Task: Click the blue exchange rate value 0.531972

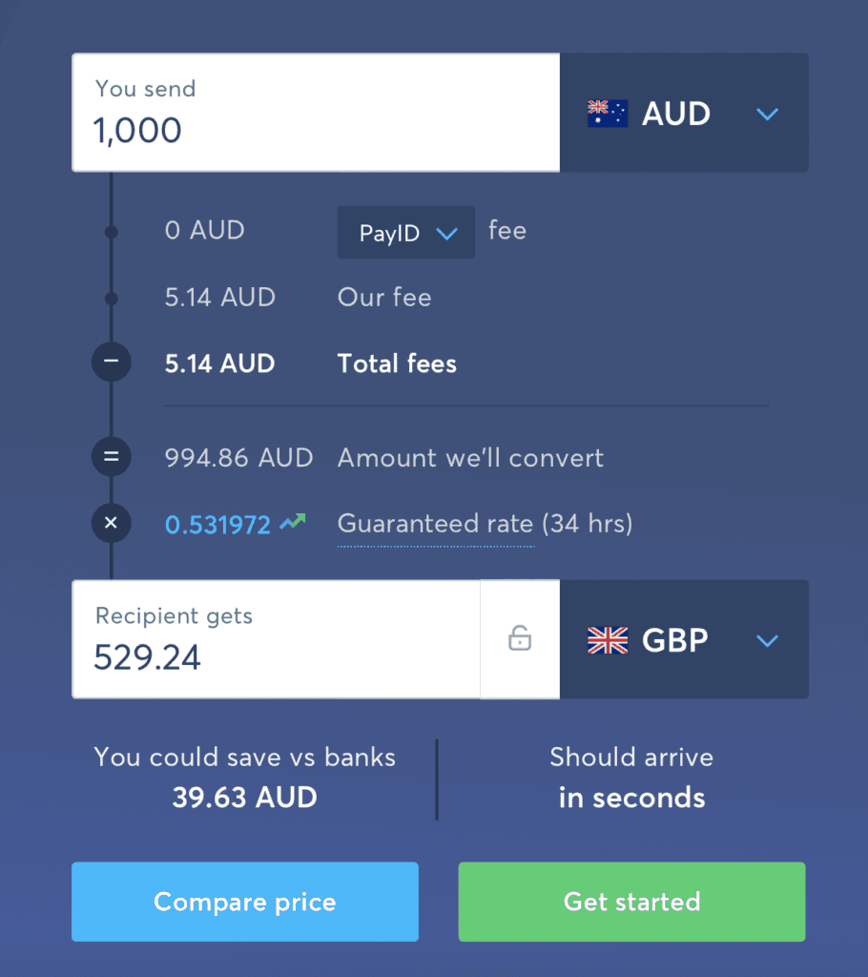Action: click(217, 524)
